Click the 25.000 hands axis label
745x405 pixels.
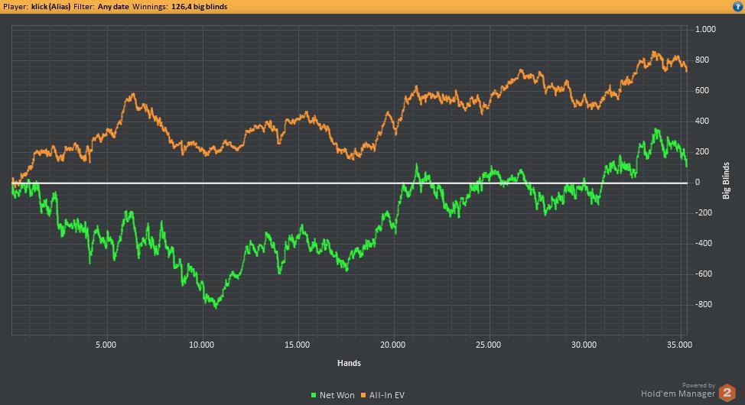pos(489,345)
